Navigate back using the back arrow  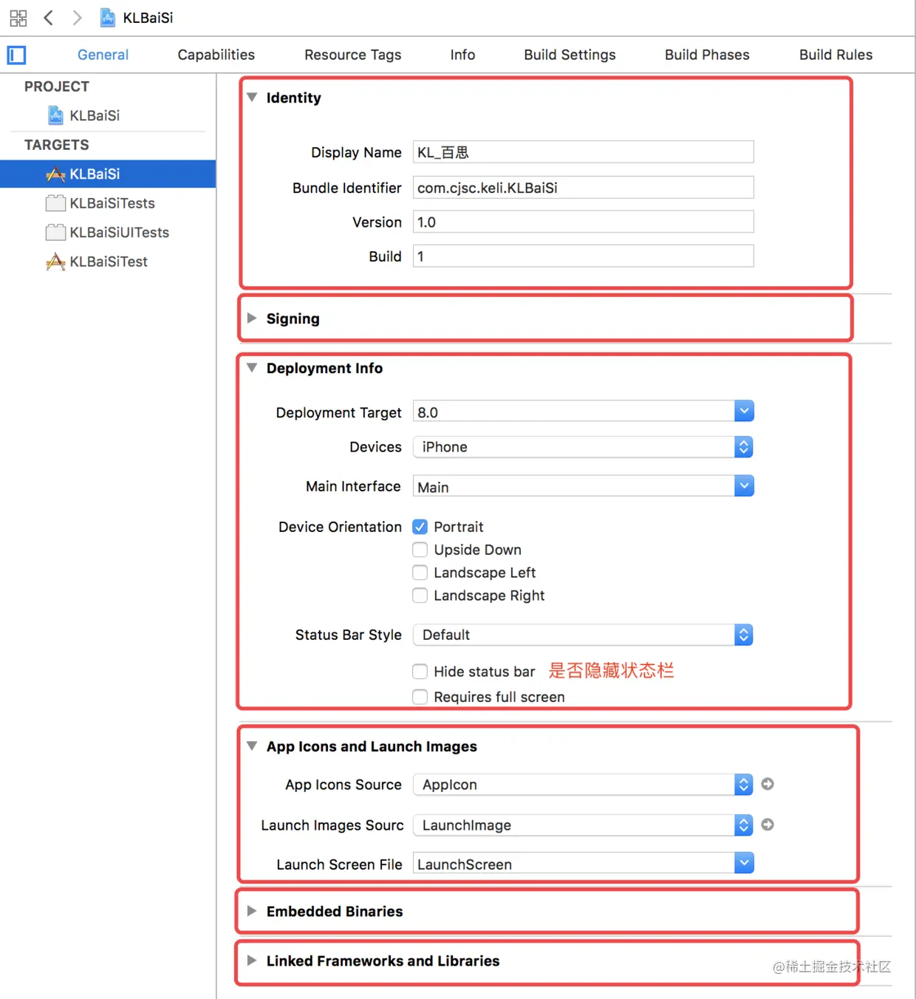coord(48,18)
